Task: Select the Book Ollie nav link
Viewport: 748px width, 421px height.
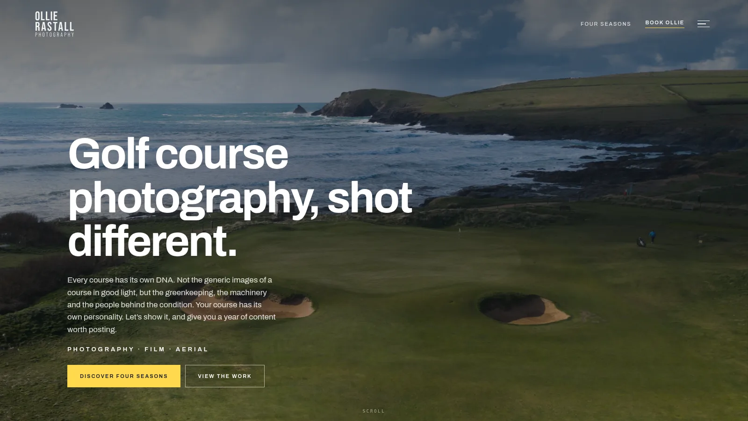Action: coord(664,23)
